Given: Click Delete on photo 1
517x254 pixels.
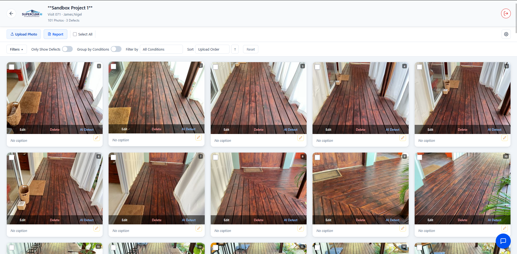Looking at the screenshot, I should tap(55, 129).
